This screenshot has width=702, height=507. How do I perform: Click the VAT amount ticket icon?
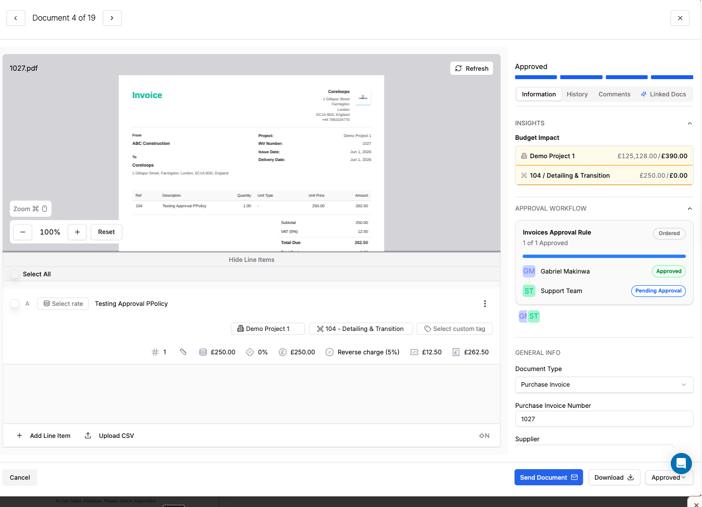[x=414, y=352]
